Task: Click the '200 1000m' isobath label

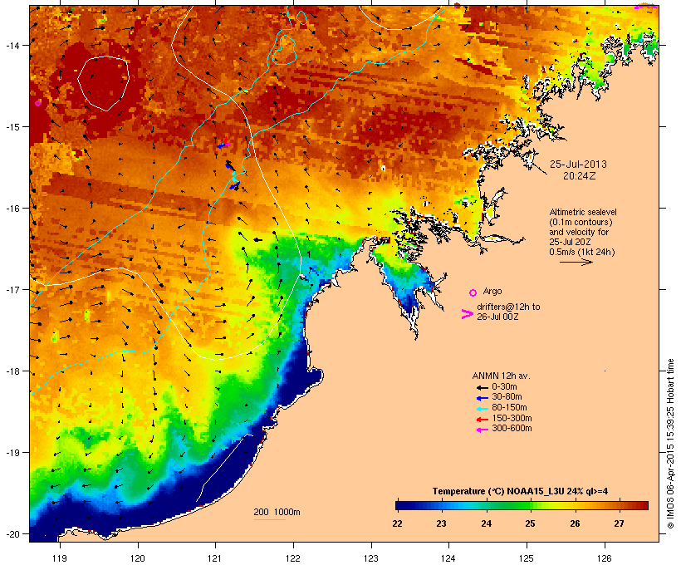Action: tap(277, 512)
